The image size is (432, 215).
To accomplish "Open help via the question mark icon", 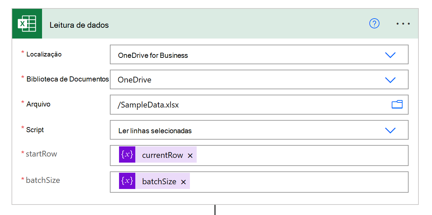I will pyautogui.click(x=374, y=23).
